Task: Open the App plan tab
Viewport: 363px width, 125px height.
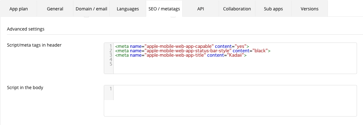Action: [19, 9]
